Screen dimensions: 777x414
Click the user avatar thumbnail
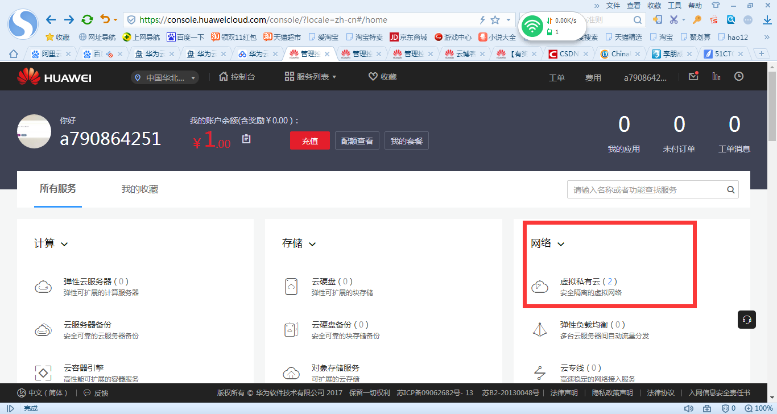click(x=34, y=131)
